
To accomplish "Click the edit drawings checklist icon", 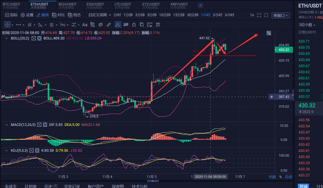I will pos(150,25).
